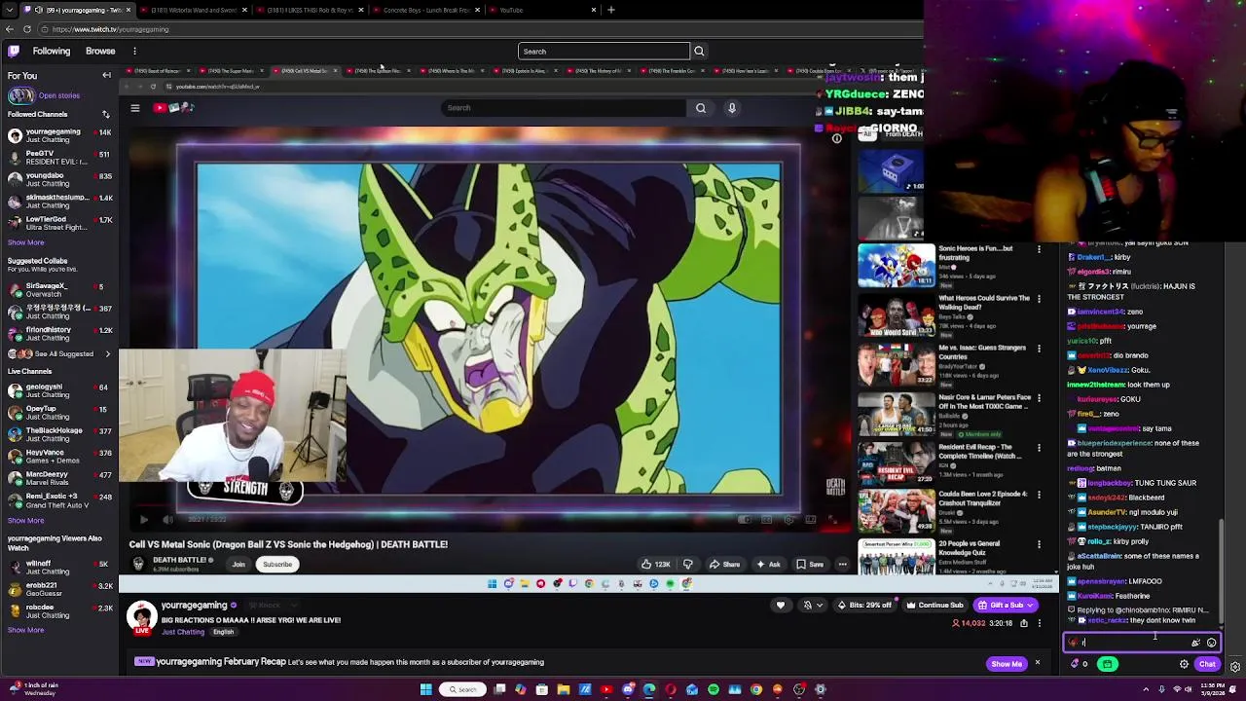Subscribe to DEATH BATTLE! channel
This screenshot has height=701, width=1246.
pyautogui.click(x=277, y=565)
